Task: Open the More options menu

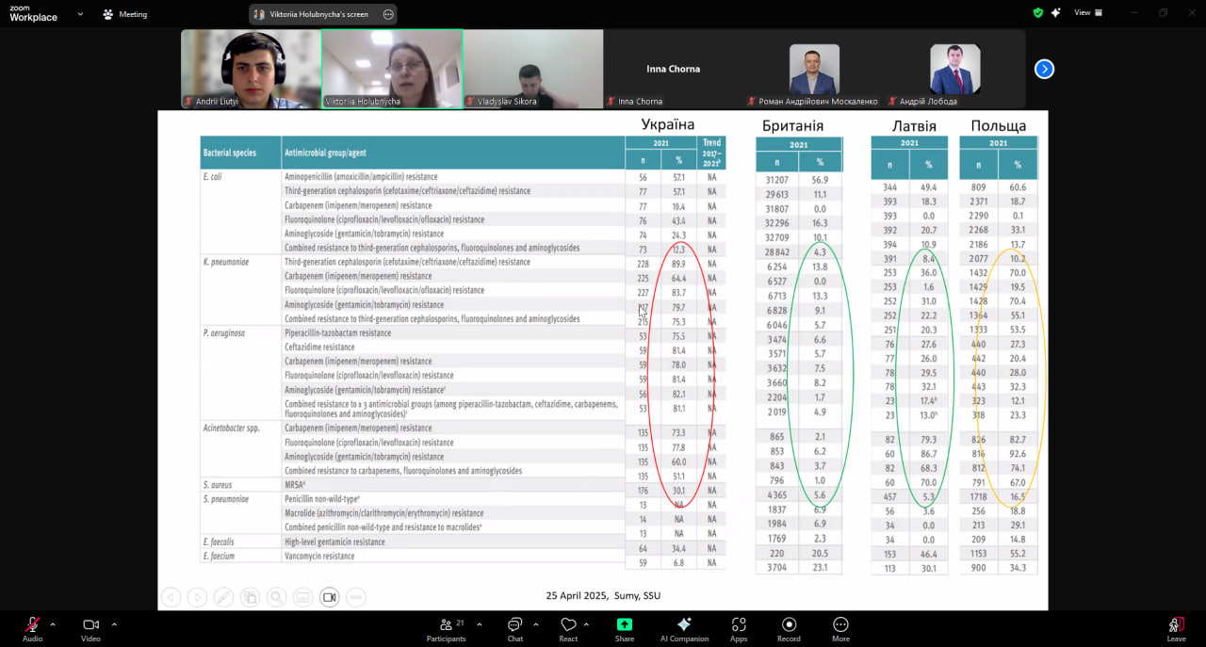Action: coord(840,628)
